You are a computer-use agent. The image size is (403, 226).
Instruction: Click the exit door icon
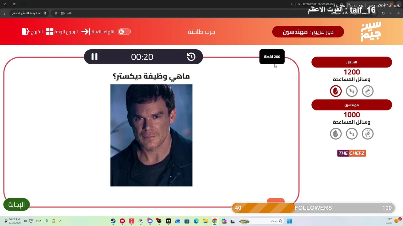pos(26,31)
